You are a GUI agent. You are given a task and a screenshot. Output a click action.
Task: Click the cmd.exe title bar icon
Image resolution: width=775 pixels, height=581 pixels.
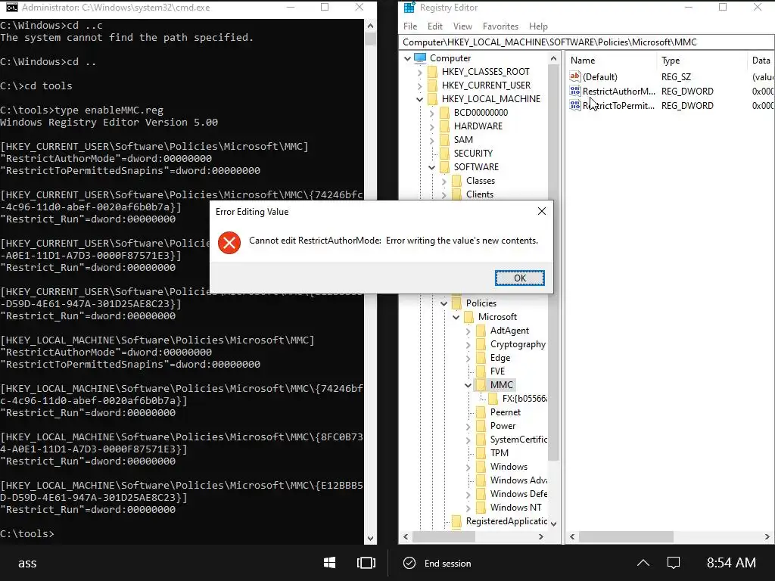[x=11, y=8]
